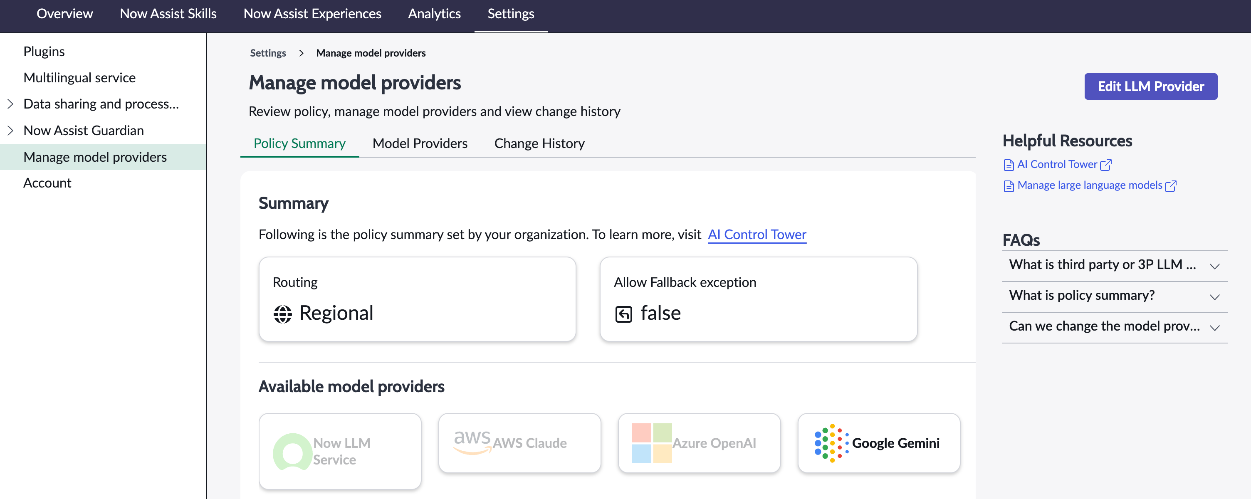Click the Google Gemini dotted logo
Screen dimensions: 1251x499
point(831,443)
